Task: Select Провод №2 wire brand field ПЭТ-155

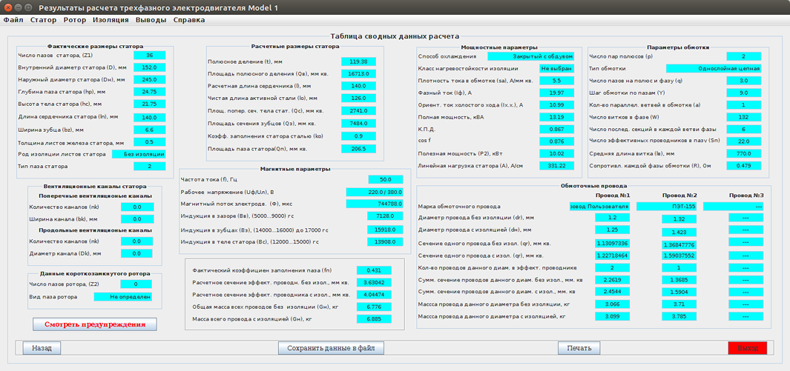Action: coord(678,207)
